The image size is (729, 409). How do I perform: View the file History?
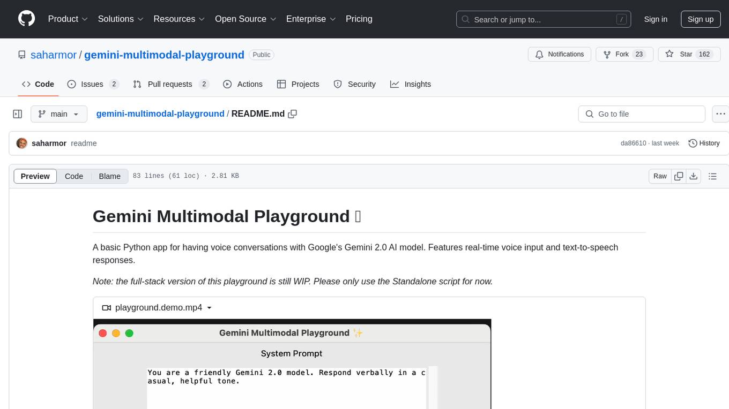point(704,143)
